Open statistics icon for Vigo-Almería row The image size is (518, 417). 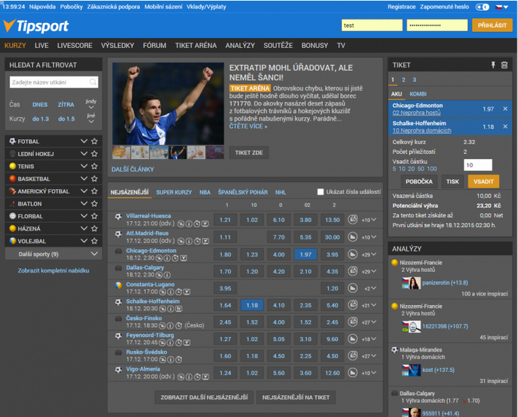pos(353,372)
